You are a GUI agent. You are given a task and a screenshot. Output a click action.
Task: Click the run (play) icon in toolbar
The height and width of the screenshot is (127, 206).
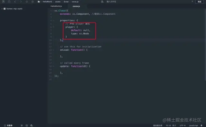33,2
